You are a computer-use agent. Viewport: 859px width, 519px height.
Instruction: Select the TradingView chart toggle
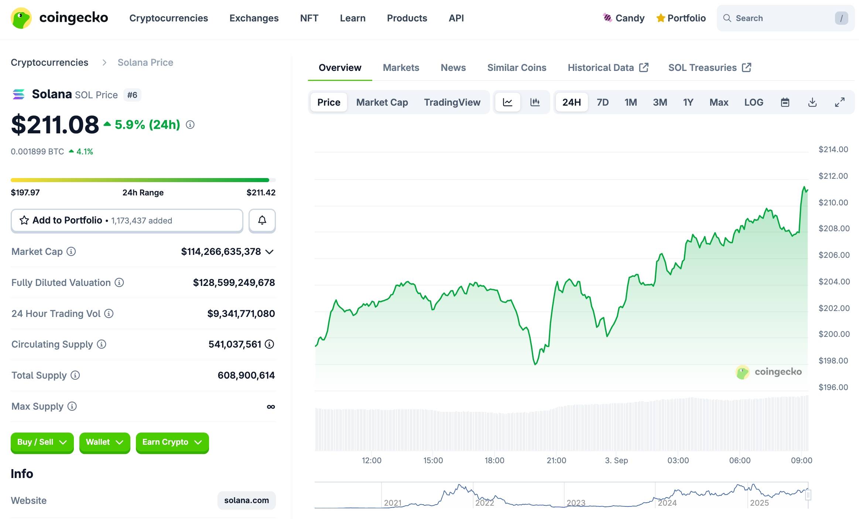[452, 102]
